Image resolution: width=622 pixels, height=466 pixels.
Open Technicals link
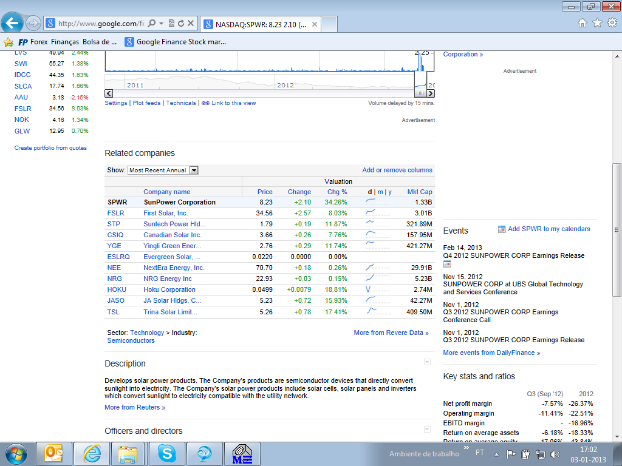click(x=181, y=103)
